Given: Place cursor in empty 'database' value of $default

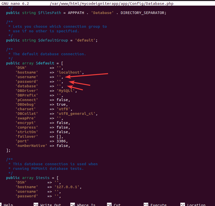Looking at the screenshot, I should 59,86.
